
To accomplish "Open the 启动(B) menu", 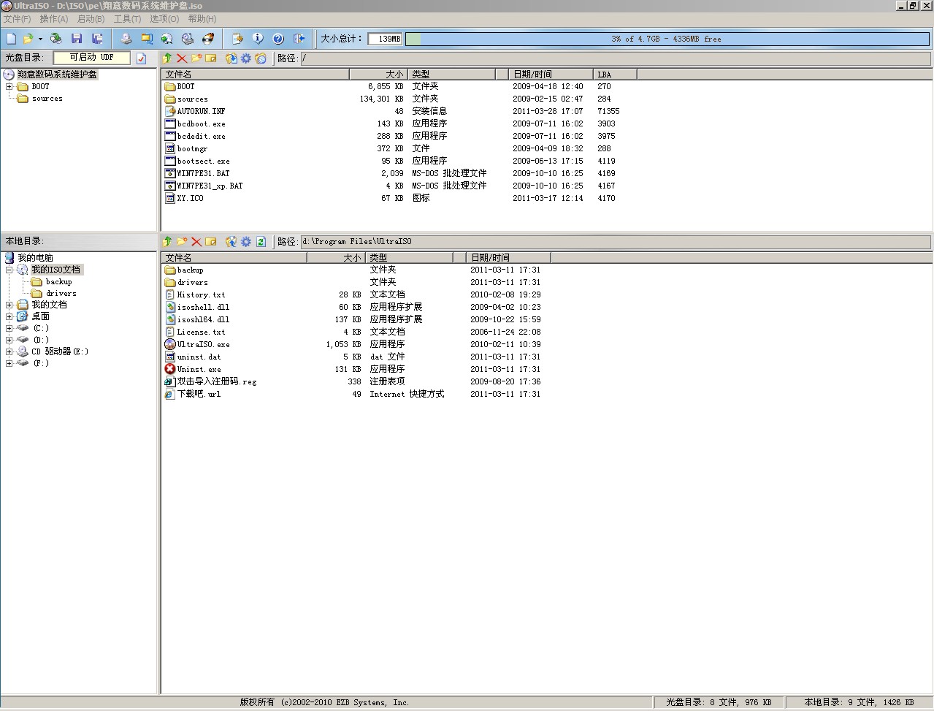I will pyautogui.click(x=91, y=19).
